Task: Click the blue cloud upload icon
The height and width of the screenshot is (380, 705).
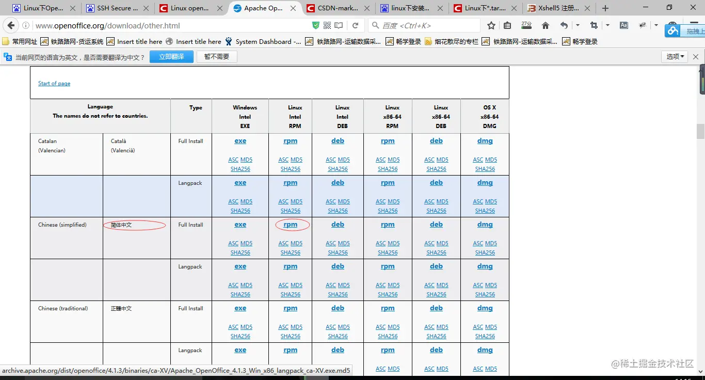Action: coord(672,30)
